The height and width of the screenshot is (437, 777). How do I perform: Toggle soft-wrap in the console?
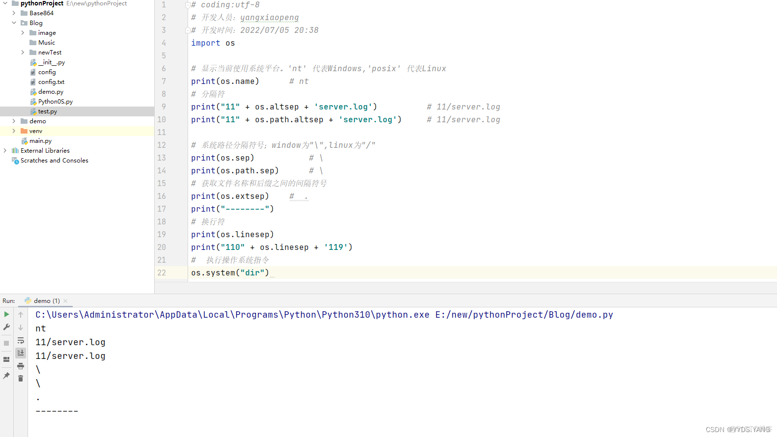tap(21, 340)
